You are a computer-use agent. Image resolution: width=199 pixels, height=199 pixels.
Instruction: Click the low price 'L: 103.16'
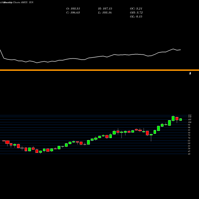[105, 13]
